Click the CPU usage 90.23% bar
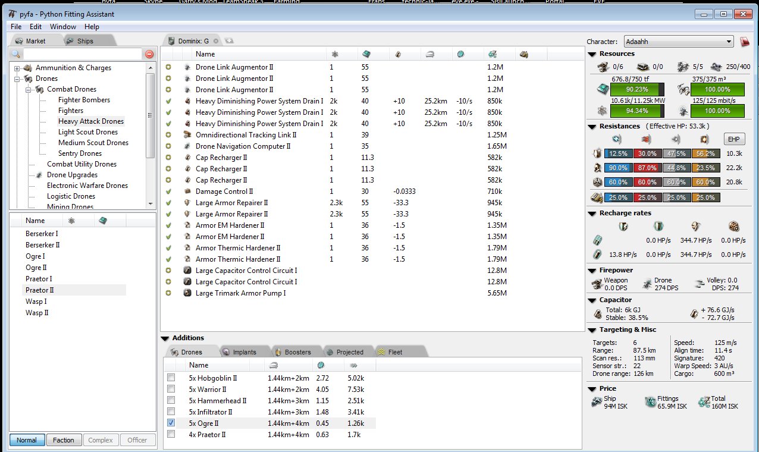This screenshot has height=452, width=759. pyautogui.click(x=637, y=90)
